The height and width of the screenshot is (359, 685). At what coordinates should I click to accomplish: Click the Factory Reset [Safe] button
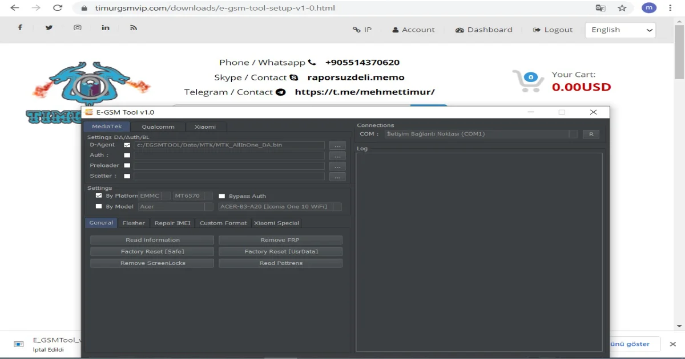pos(152,251)
